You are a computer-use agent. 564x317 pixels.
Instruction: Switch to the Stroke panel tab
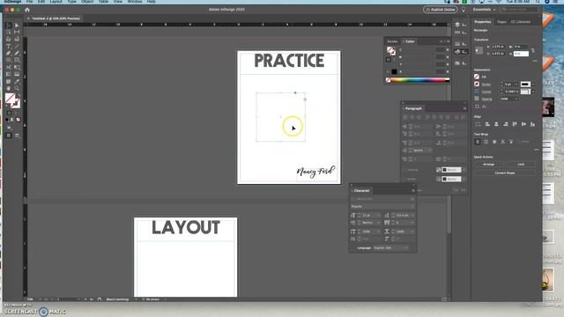tap(392, 41)
